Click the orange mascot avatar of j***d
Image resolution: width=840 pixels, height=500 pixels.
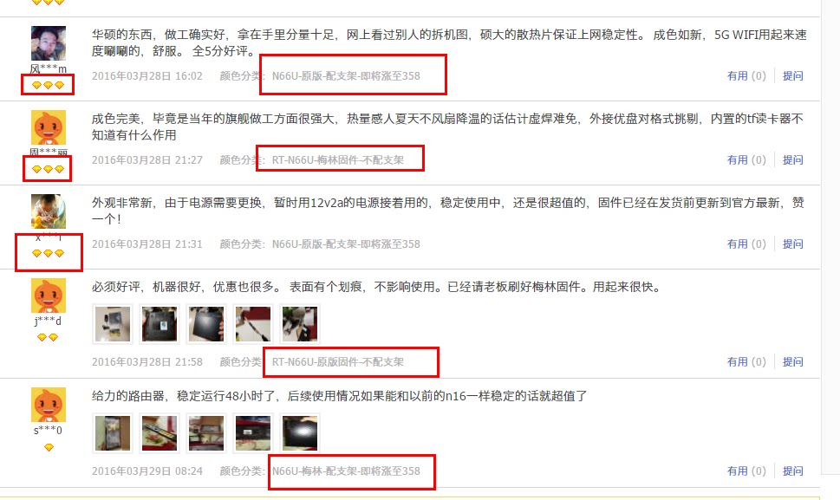(x=49, y=295)
